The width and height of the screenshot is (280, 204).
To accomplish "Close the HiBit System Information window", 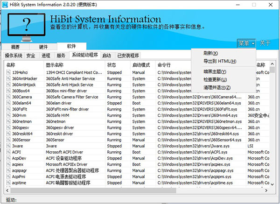I will [x=271, y=5].
